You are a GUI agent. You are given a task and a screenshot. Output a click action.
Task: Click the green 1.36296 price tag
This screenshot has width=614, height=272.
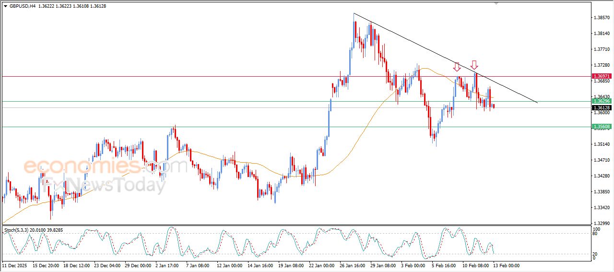[x=602, y=101]
